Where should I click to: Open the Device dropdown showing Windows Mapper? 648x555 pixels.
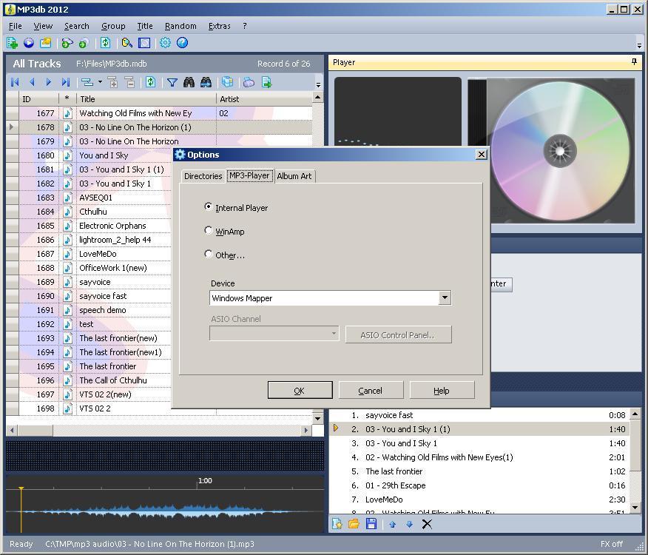(x=445, y=297)
